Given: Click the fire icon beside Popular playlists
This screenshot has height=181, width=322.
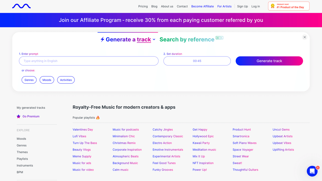Looking at the screenshot, I should click(x=98, y=118).
